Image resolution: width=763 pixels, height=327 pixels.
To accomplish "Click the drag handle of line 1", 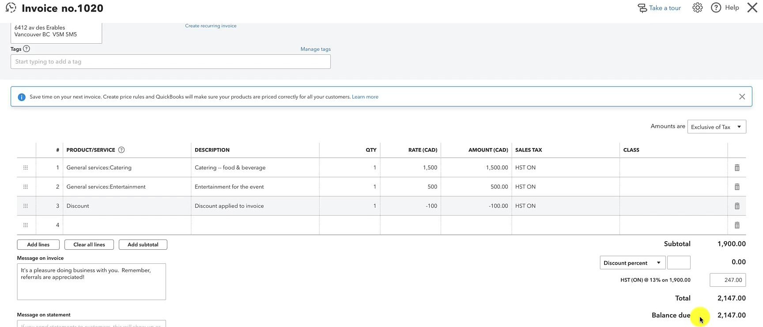I will coord(26,168).
